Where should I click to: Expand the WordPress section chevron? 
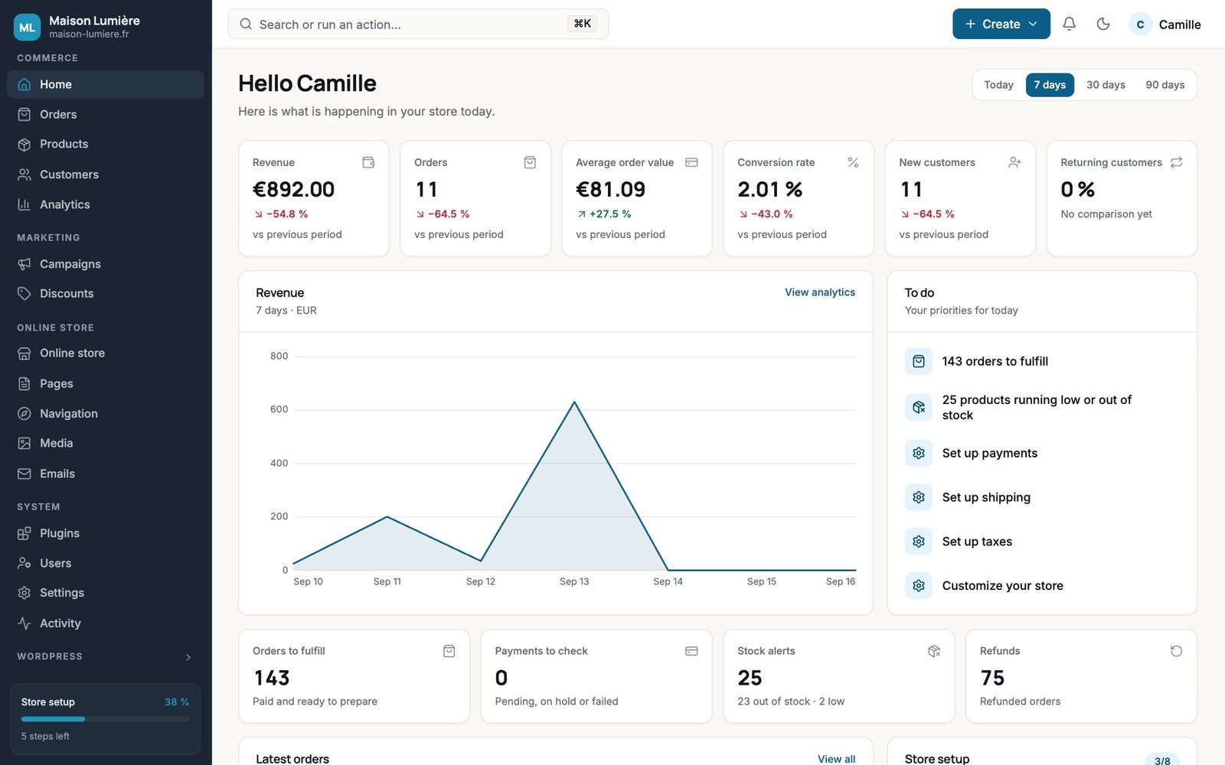pyautogui.click(x=188, y=657)
